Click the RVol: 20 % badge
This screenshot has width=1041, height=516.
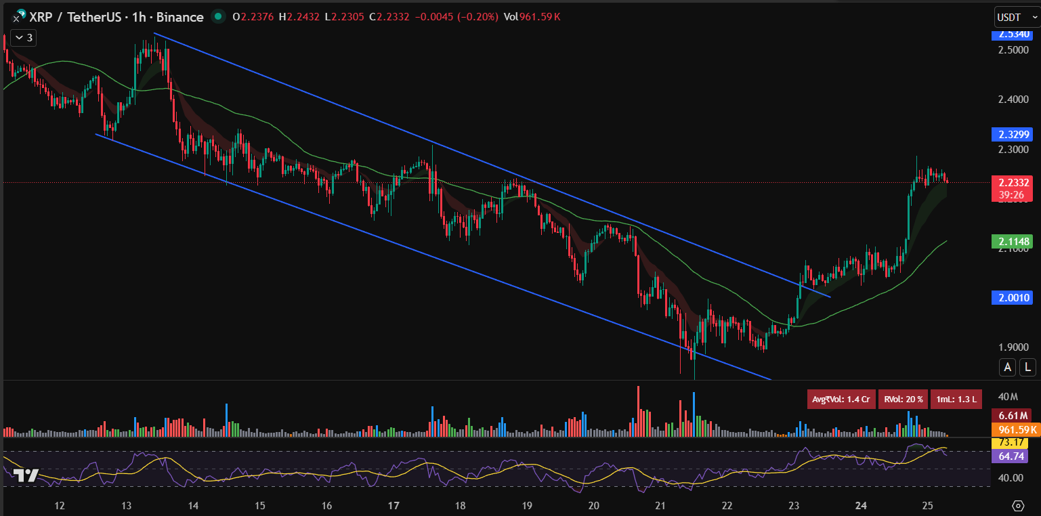(903, 399)
